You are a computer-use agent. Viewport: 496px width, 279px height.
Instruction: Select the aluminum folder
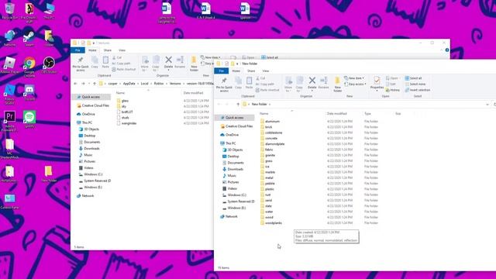270,121
